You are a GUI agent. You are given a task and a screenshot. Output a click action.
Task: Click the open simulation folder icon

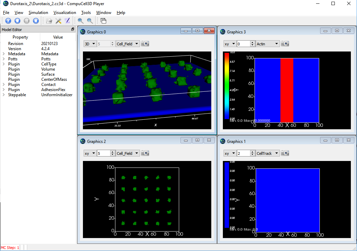click(49, 21)
